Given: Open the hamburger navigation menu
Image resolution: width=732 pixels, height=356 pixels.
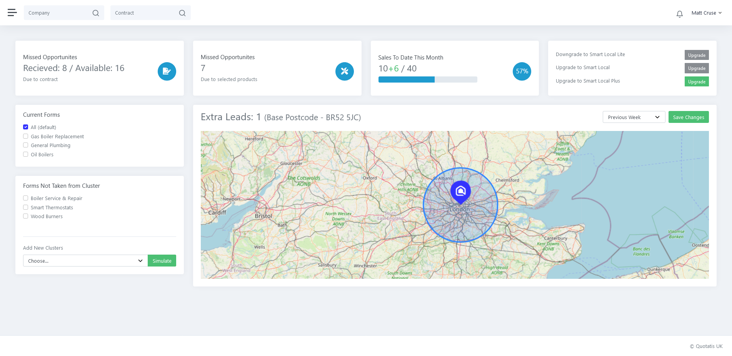Looking at the screenshot, I should point(12,13).
